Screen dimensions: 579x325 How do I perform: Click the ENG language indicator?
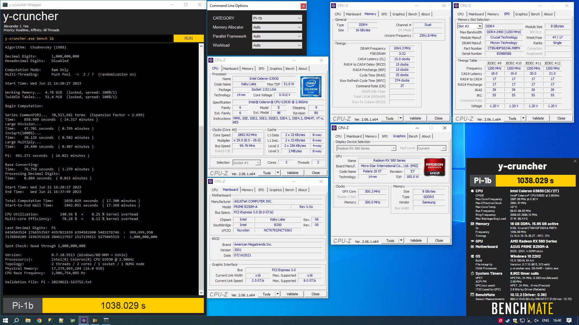click(x=546, y=320)
